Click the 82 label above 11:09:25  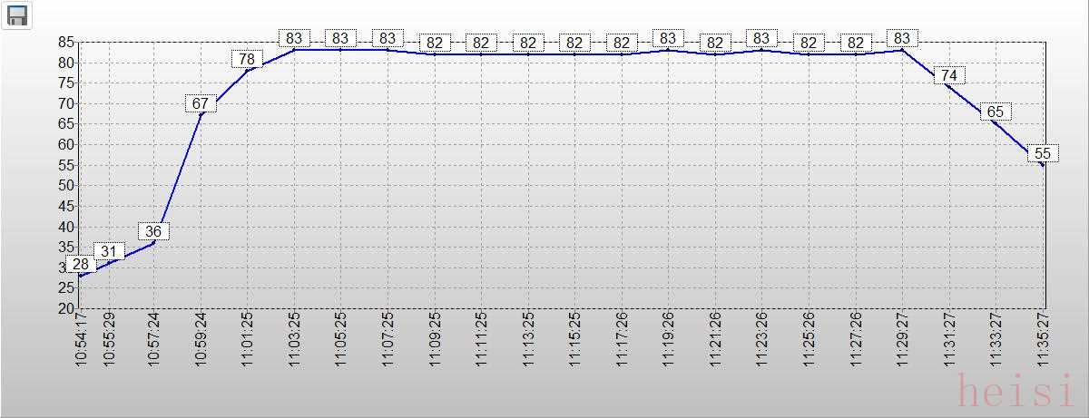pyautogui.click(x=435, y=43)
